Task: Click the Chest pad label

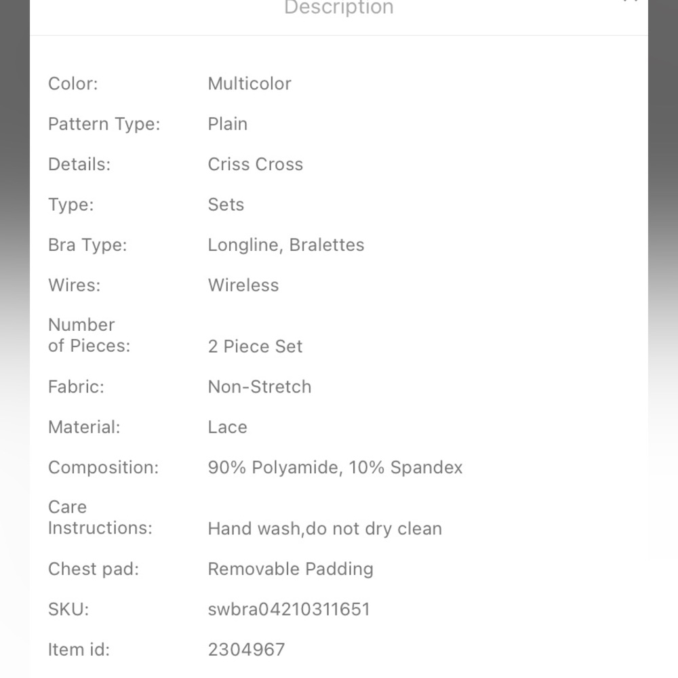Action: (94, 569)
